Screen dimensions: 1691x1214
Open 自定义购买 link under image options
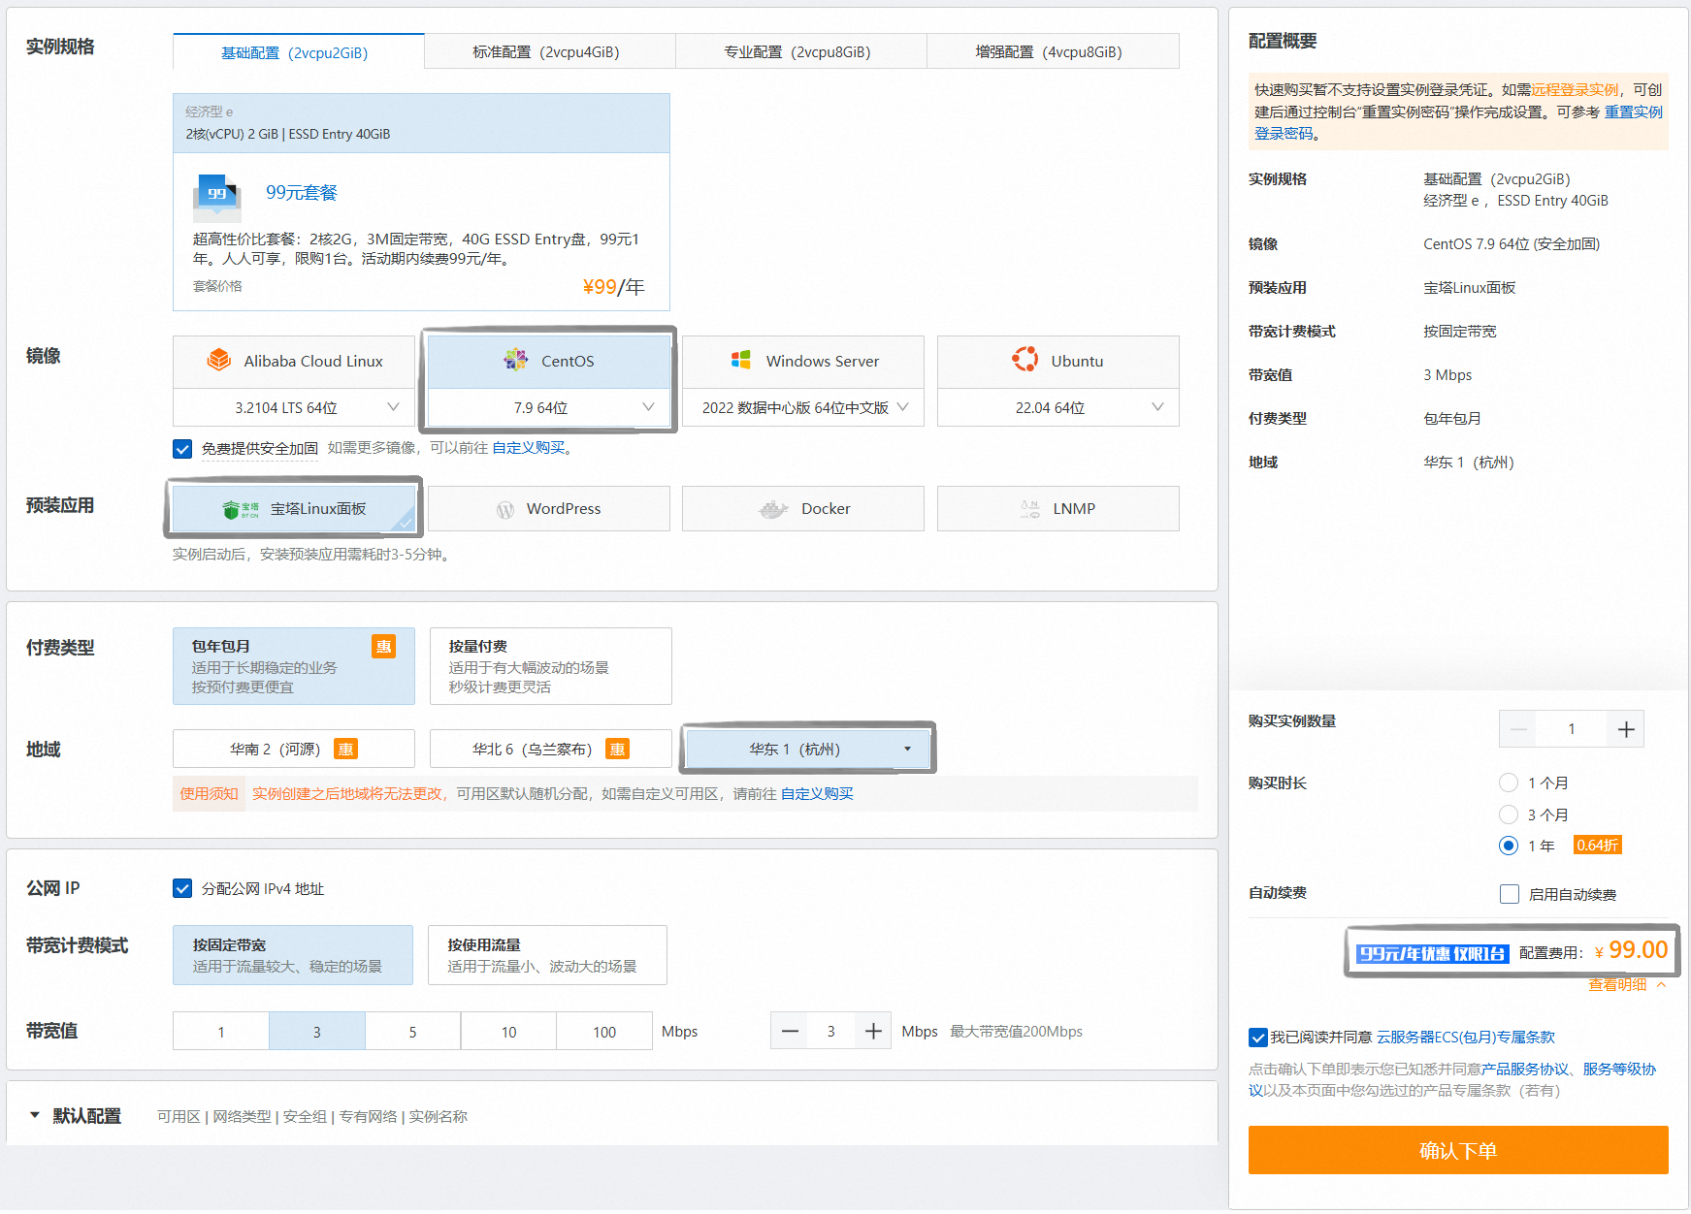pos(529,448)
